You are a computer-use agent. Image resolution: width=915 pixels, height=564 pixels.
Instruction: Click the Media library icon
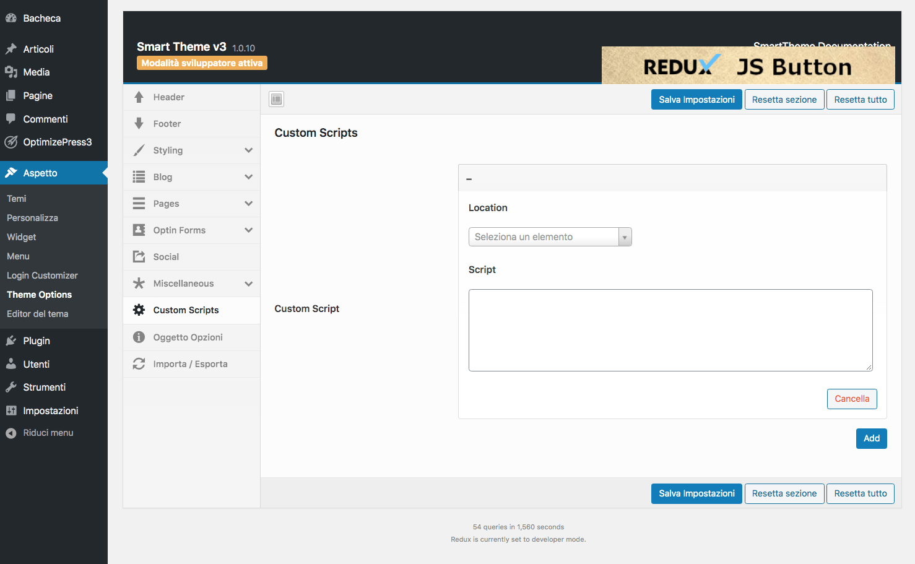(11, 72)
